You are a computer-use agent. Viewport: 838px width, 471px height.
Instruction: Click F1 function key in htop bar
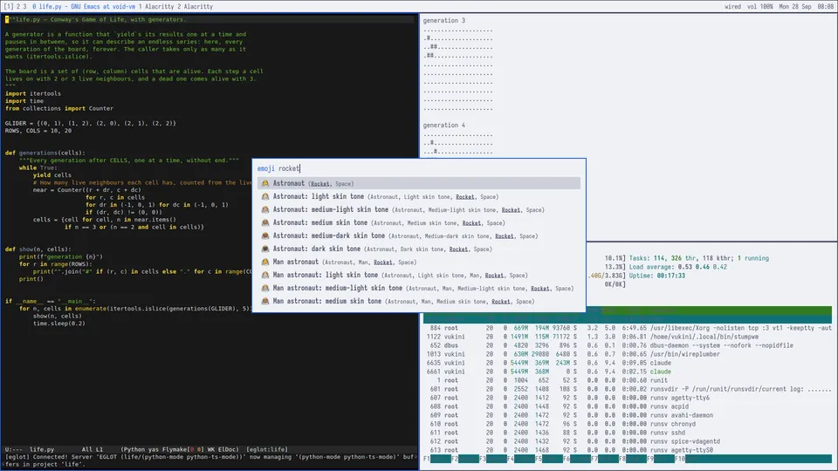pyautogui.click(x=427, y=459)
